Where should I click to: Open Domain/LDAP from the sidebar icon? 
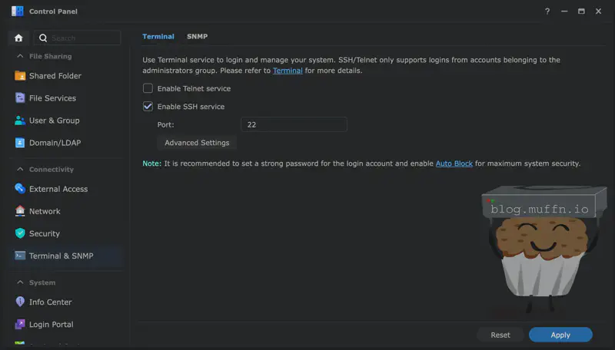pos(20,143)
